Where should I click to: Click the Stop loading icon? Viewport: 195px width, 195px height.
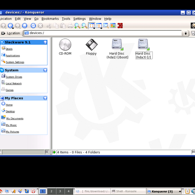40,26
